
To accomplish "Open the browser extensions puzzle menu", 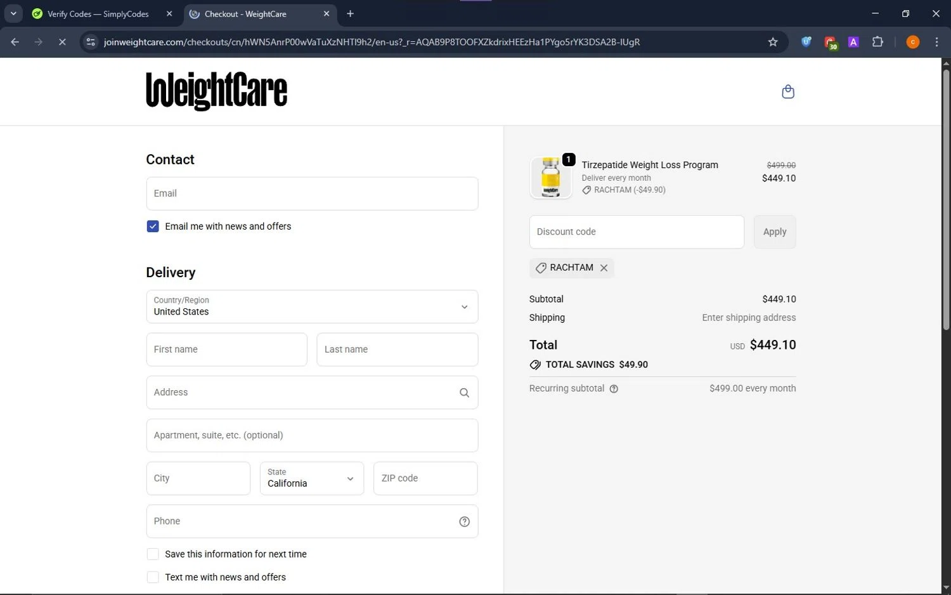I will click(877, 42).
